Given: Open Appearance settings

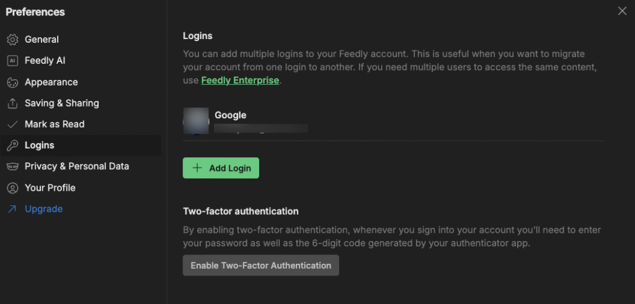Looking at the screenshot, I should [x=51, y=82].
